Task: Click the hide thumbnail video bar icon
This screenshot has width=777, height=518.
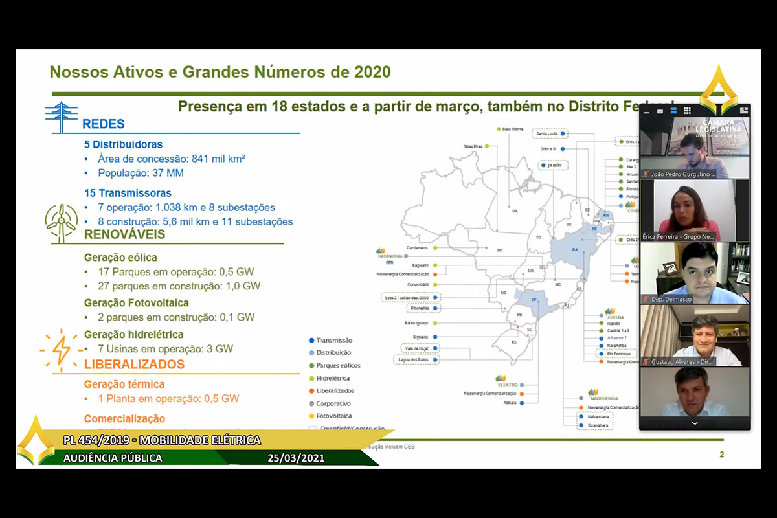Action: click(646, 112)
